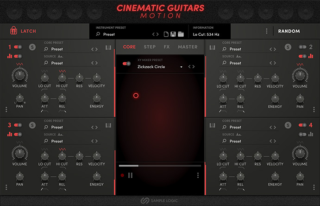Screen dimensions: 320x206
Task: Save the instrument preset with floppy icon
Action: coord(173,34)
